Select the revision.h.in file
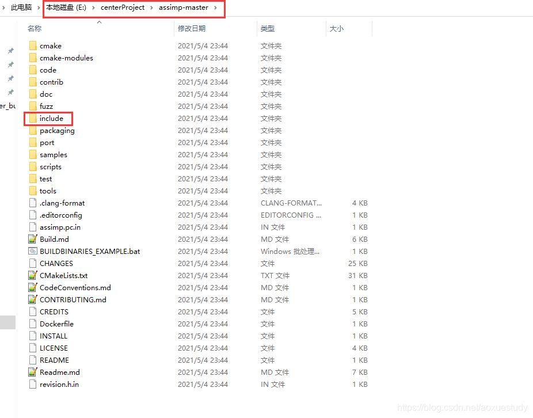The height and width of the screenshot is (418, 533). click(59, 384)
